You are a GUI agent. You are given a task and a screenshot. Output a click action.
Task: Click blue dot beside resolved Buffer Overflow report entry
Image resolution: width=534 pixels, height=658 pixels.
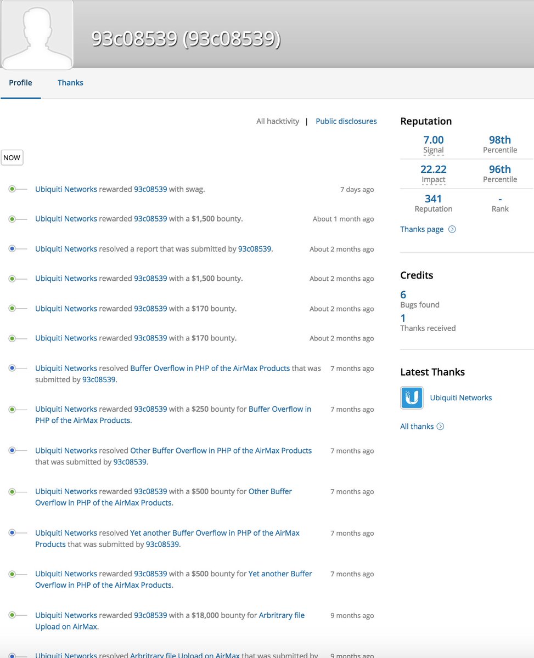[x=12, y=368]
